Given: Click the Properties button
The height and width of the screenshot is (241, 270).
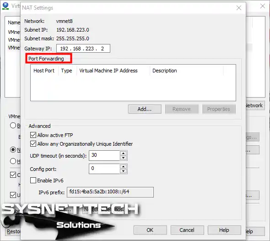Looking at the screenshot, I should tap(219, 109).
